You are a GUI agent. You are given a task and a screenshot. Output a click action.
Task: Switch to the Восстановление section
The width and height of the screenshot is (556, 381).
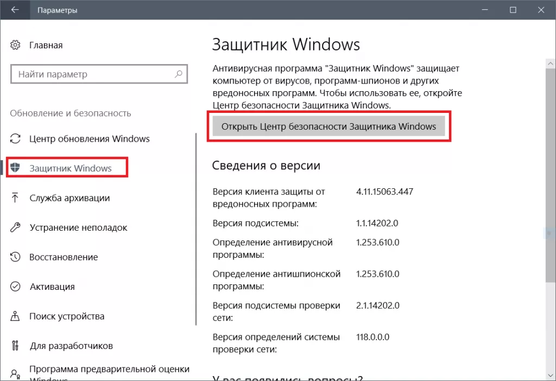coord(64,257)
